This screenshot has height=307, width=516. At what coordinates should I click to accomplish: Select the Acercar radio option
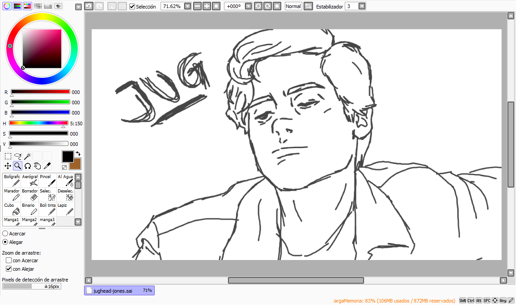point(5,234)
